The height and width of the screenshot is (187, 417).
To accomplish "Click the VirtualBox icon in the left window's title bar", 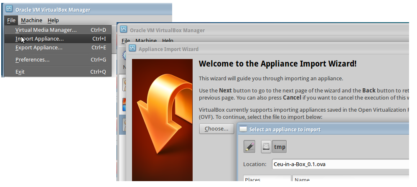I will 9,9.
